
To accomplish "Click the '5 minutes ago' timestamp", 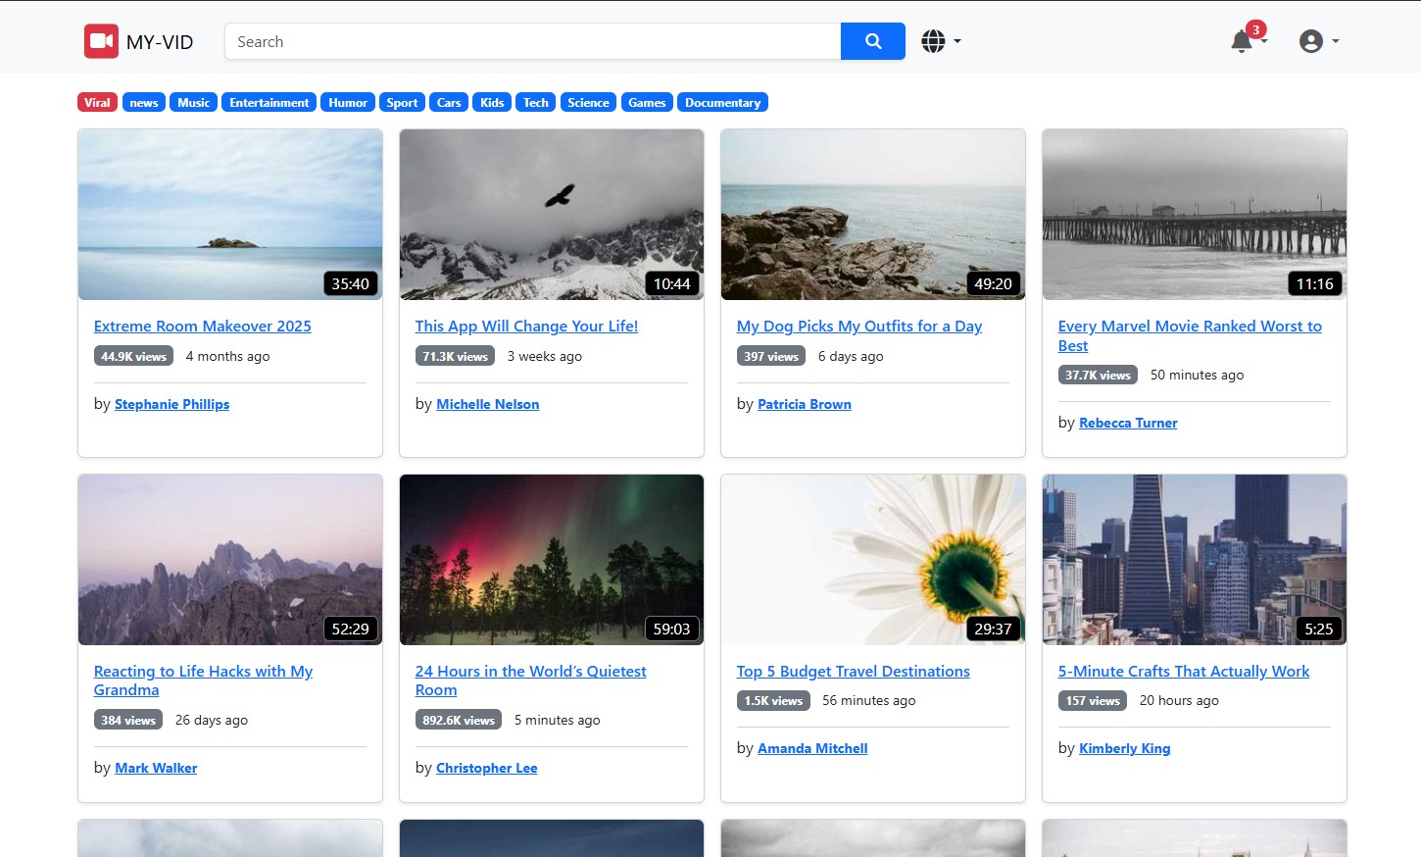I will coord(557,720).
